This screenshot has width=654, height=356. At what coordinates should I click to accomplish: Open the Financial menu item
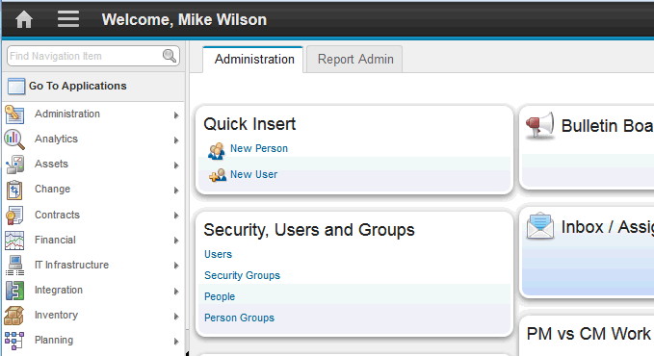[55, 240]
